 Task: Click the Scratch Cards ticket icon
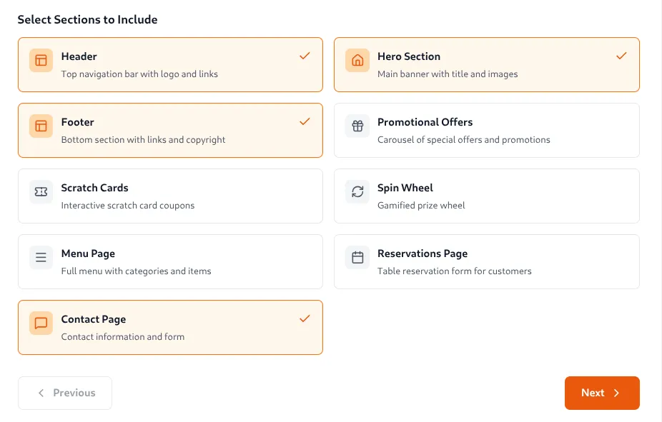(41, 193)
